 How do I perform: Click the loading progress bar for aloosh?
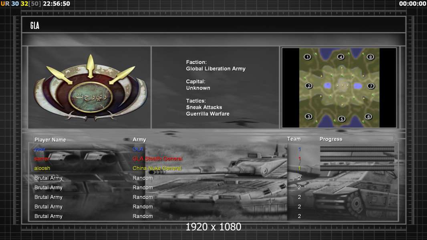tap(357, 168)
